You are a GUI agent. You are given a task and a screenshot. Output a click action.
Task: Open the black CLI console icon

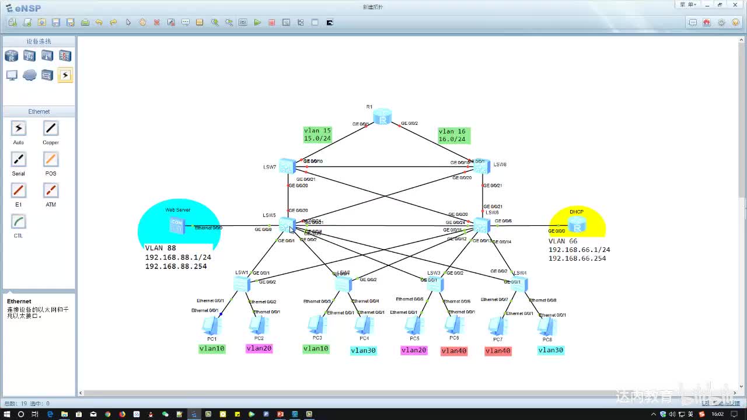pos(330,22)
